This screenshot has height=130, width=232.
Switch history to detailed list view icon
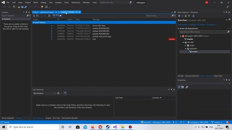(38, 16)
